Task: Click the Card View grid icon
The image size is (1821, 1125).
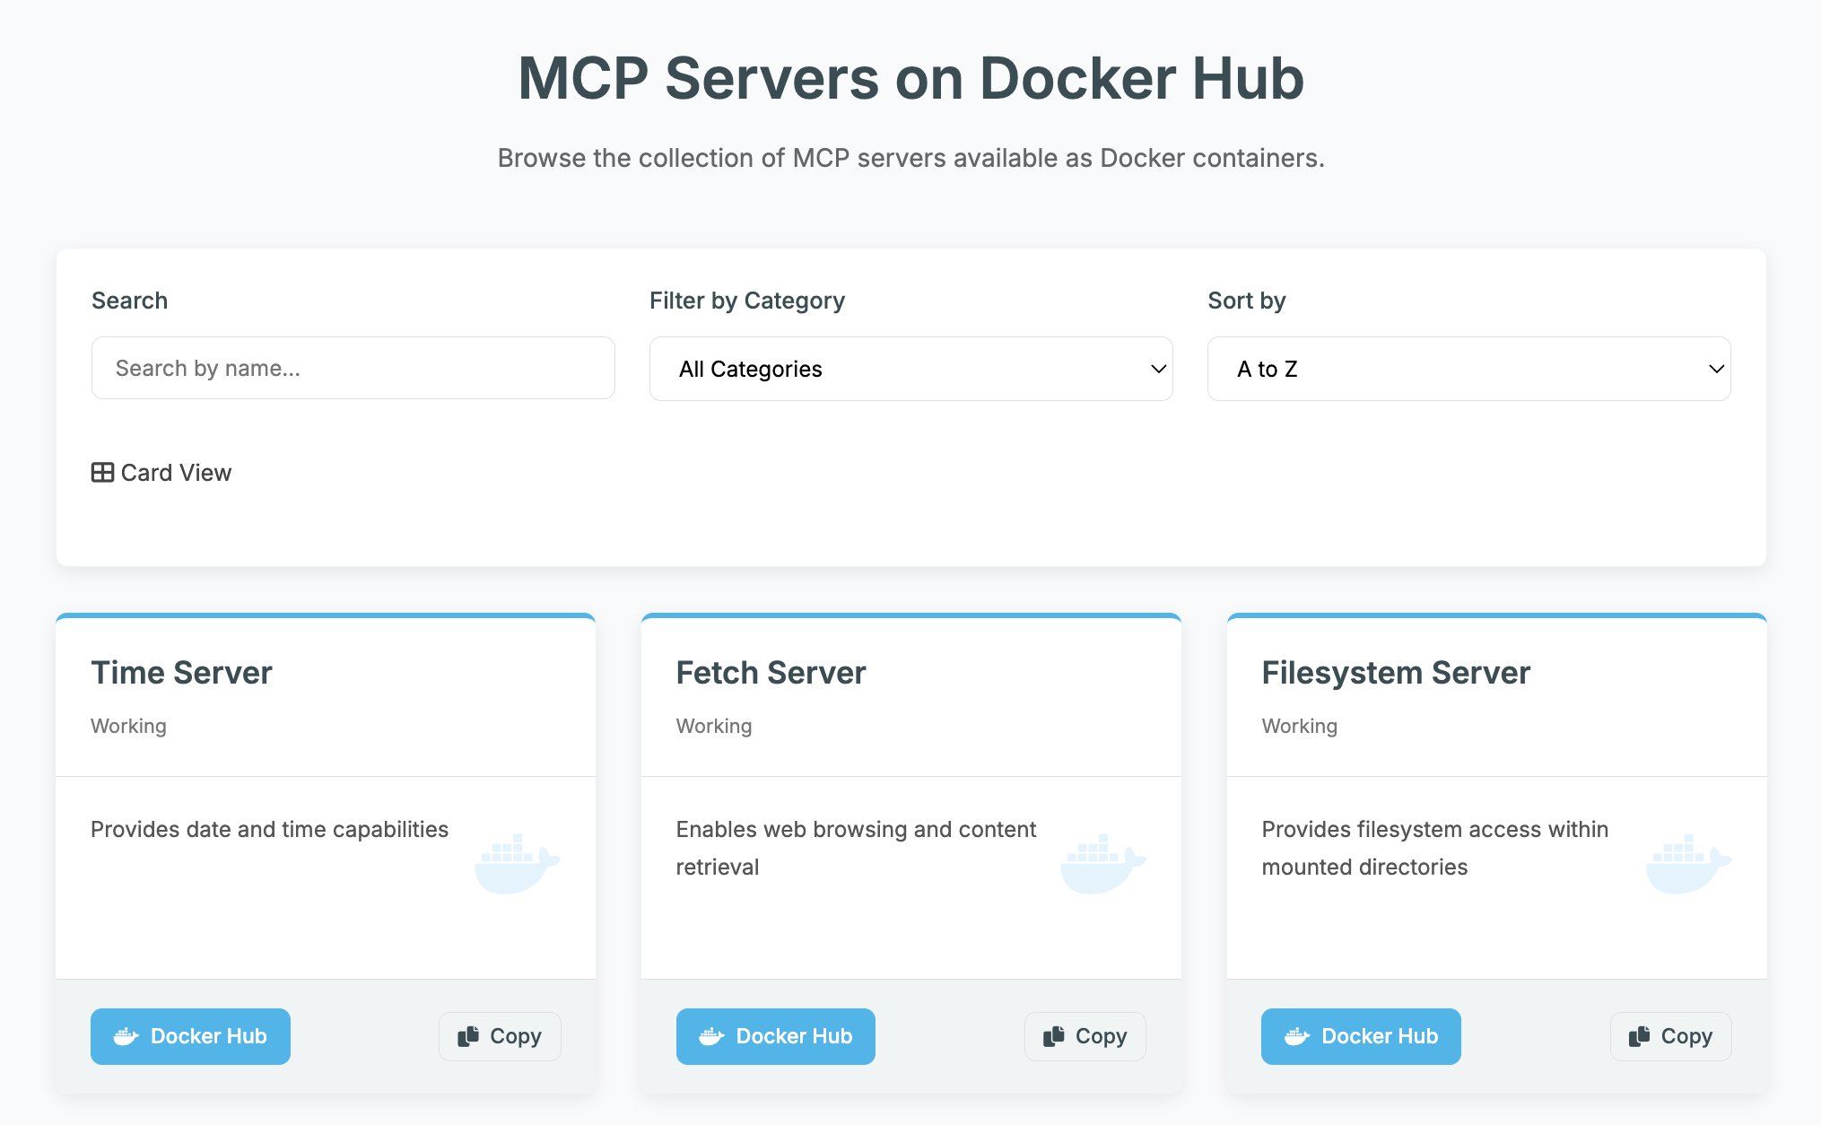Action: (x=102, y=473)
